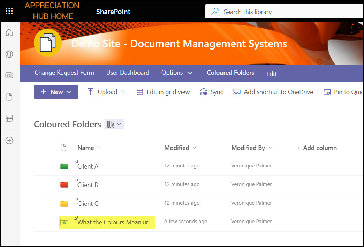This screenshot has height=247, width=364.
Task: Open My sites globe icon
Action: point(9,54)
